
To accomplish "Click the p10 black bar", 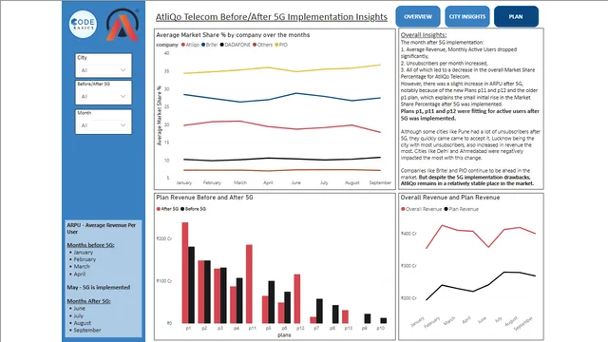I will pyautogui.click(x=384, y=321).
